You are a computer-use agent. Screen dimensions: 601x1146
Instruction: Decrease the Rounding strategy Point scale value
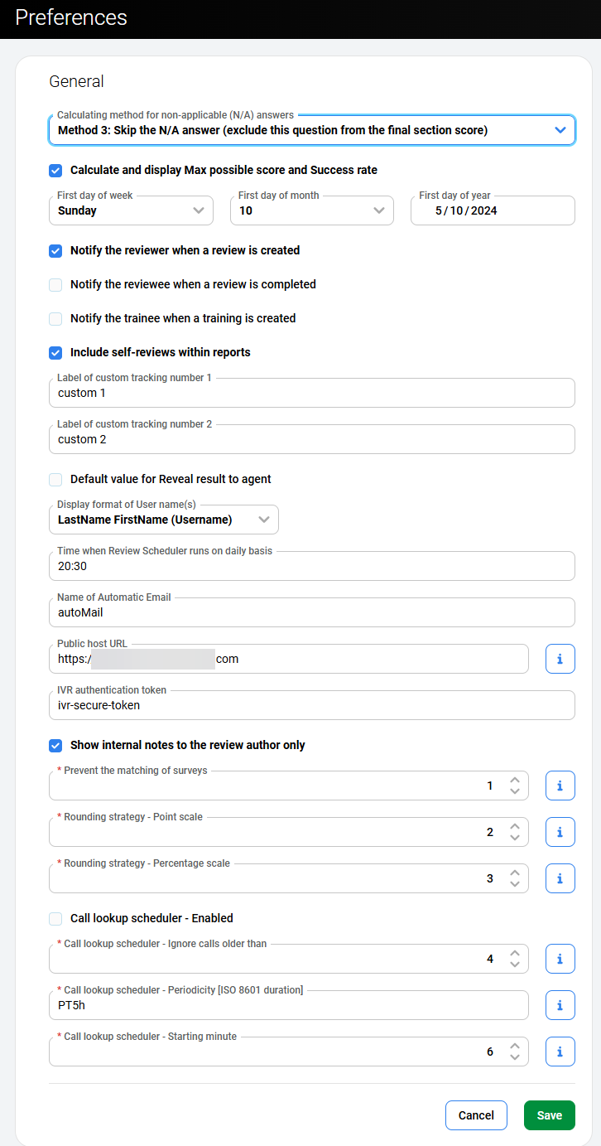point(515,837)
